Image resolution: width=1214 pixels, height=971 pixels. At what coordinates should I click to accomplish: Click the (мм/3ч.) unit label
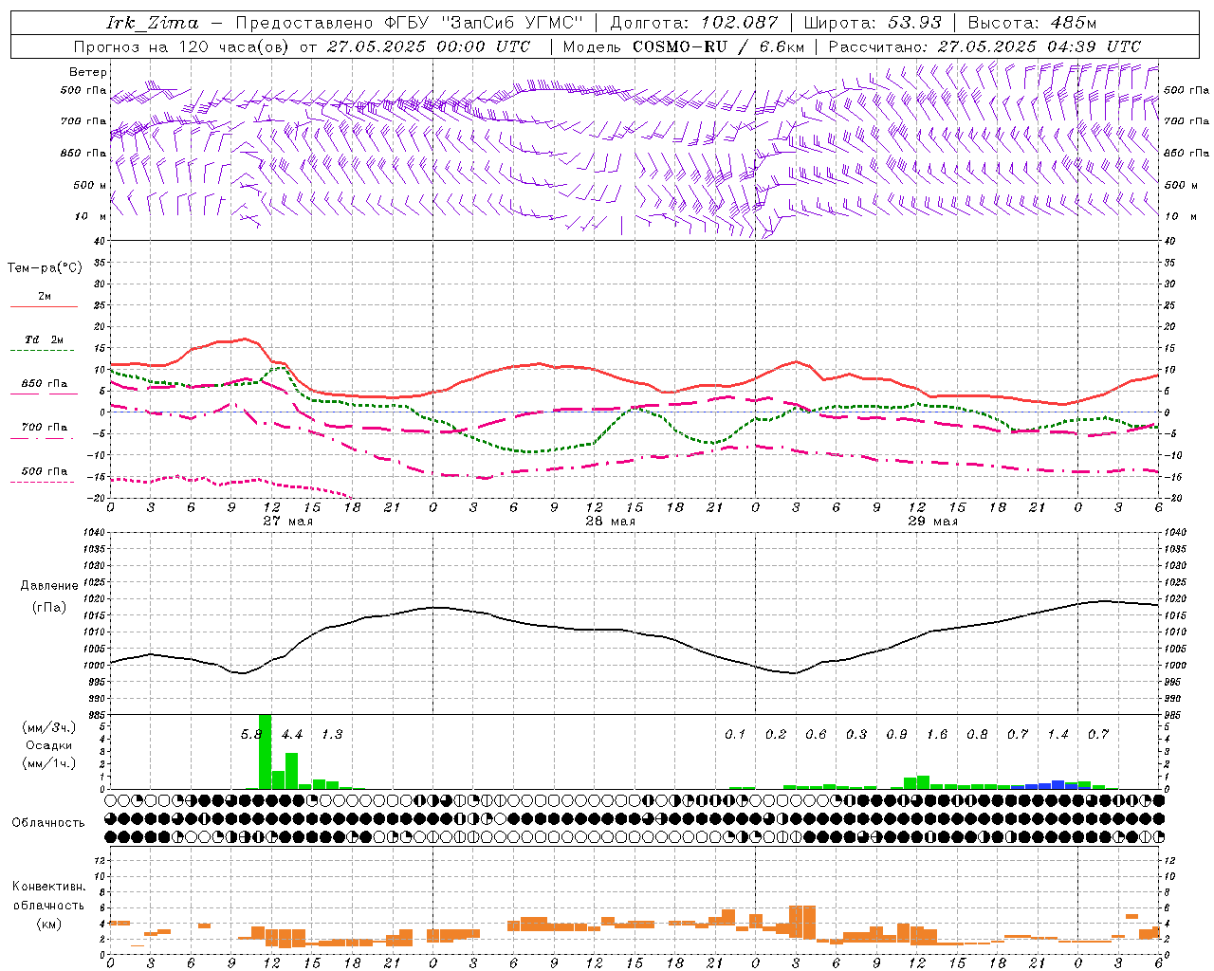click(x=49, y=727)
